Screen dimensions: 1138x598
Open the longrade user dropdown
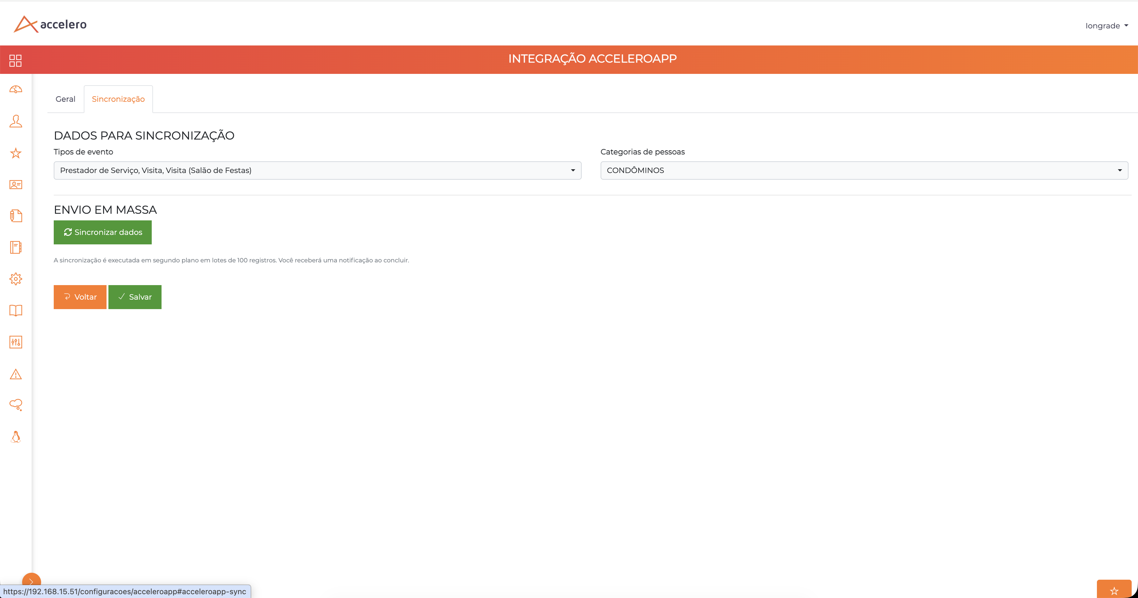(x=1107, y=26)
